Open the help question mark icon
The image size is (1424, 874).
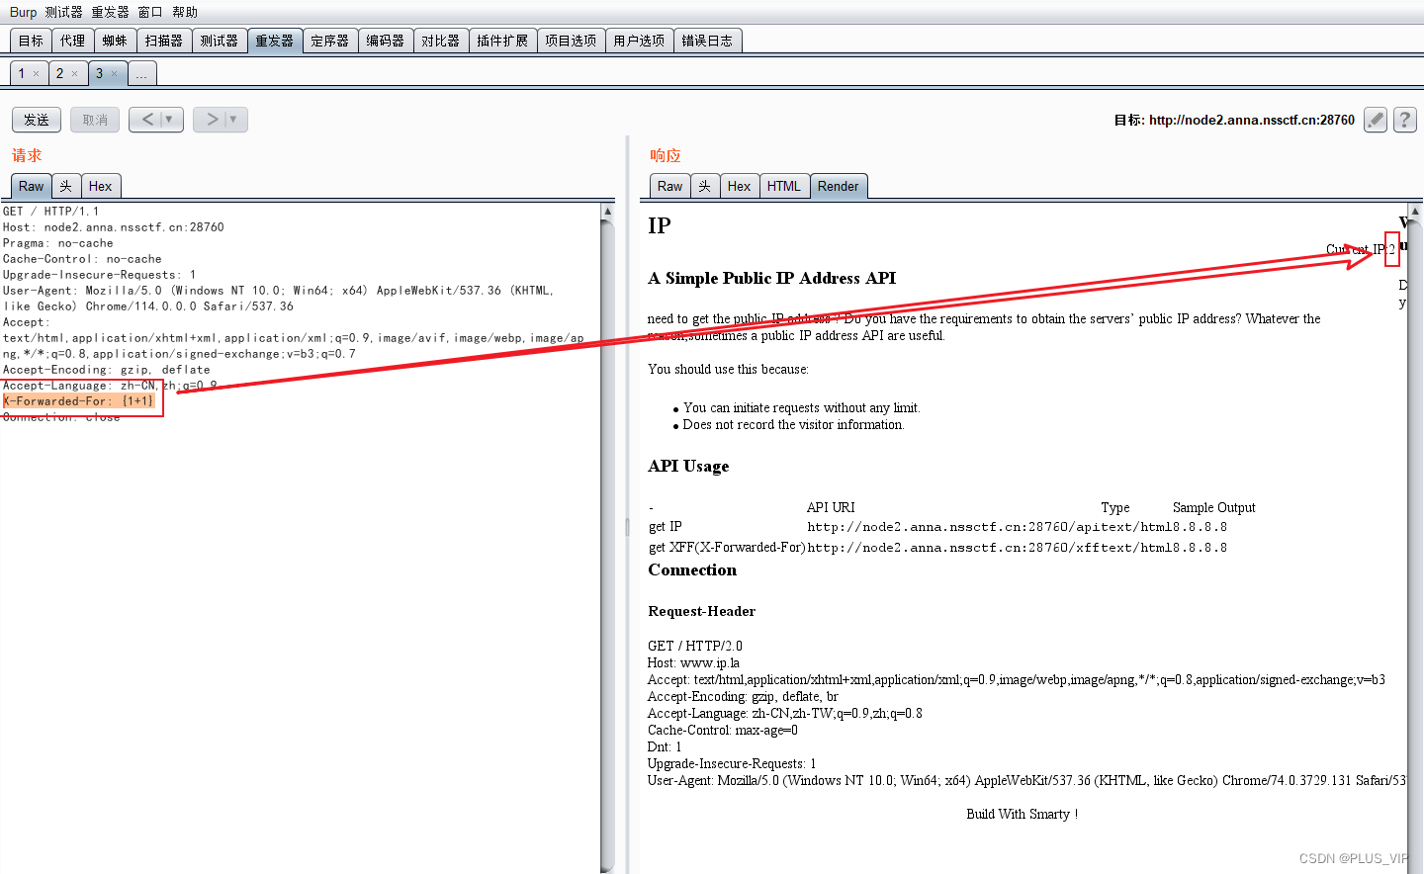pyautogui.click(x=1404, y=120)
